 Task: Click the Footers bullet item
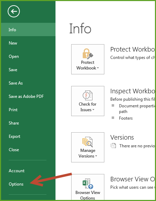[126, 118]
